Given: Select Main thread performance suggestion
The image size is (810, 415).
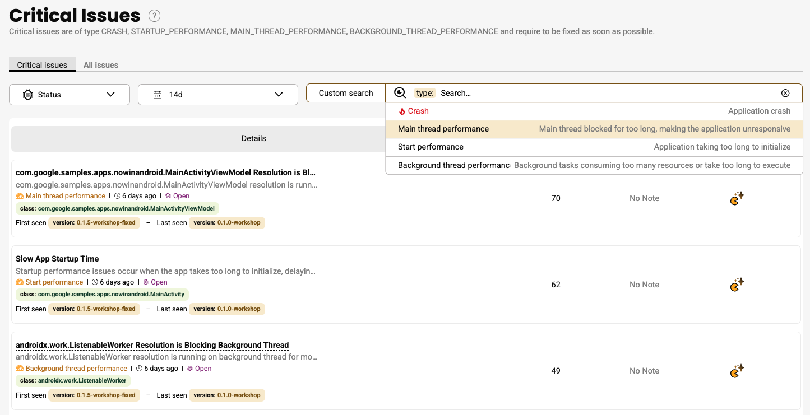Looking at the screenshot, I should coord(443,129).
